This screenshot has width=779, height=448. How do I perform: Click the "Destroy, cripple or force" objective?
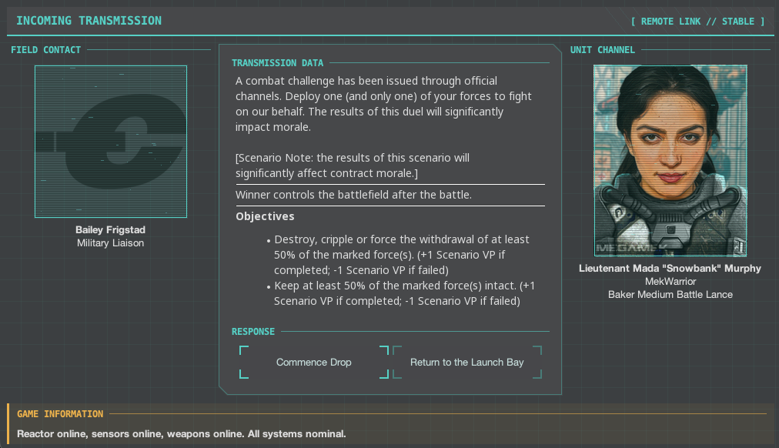click(x=401, y=255)
